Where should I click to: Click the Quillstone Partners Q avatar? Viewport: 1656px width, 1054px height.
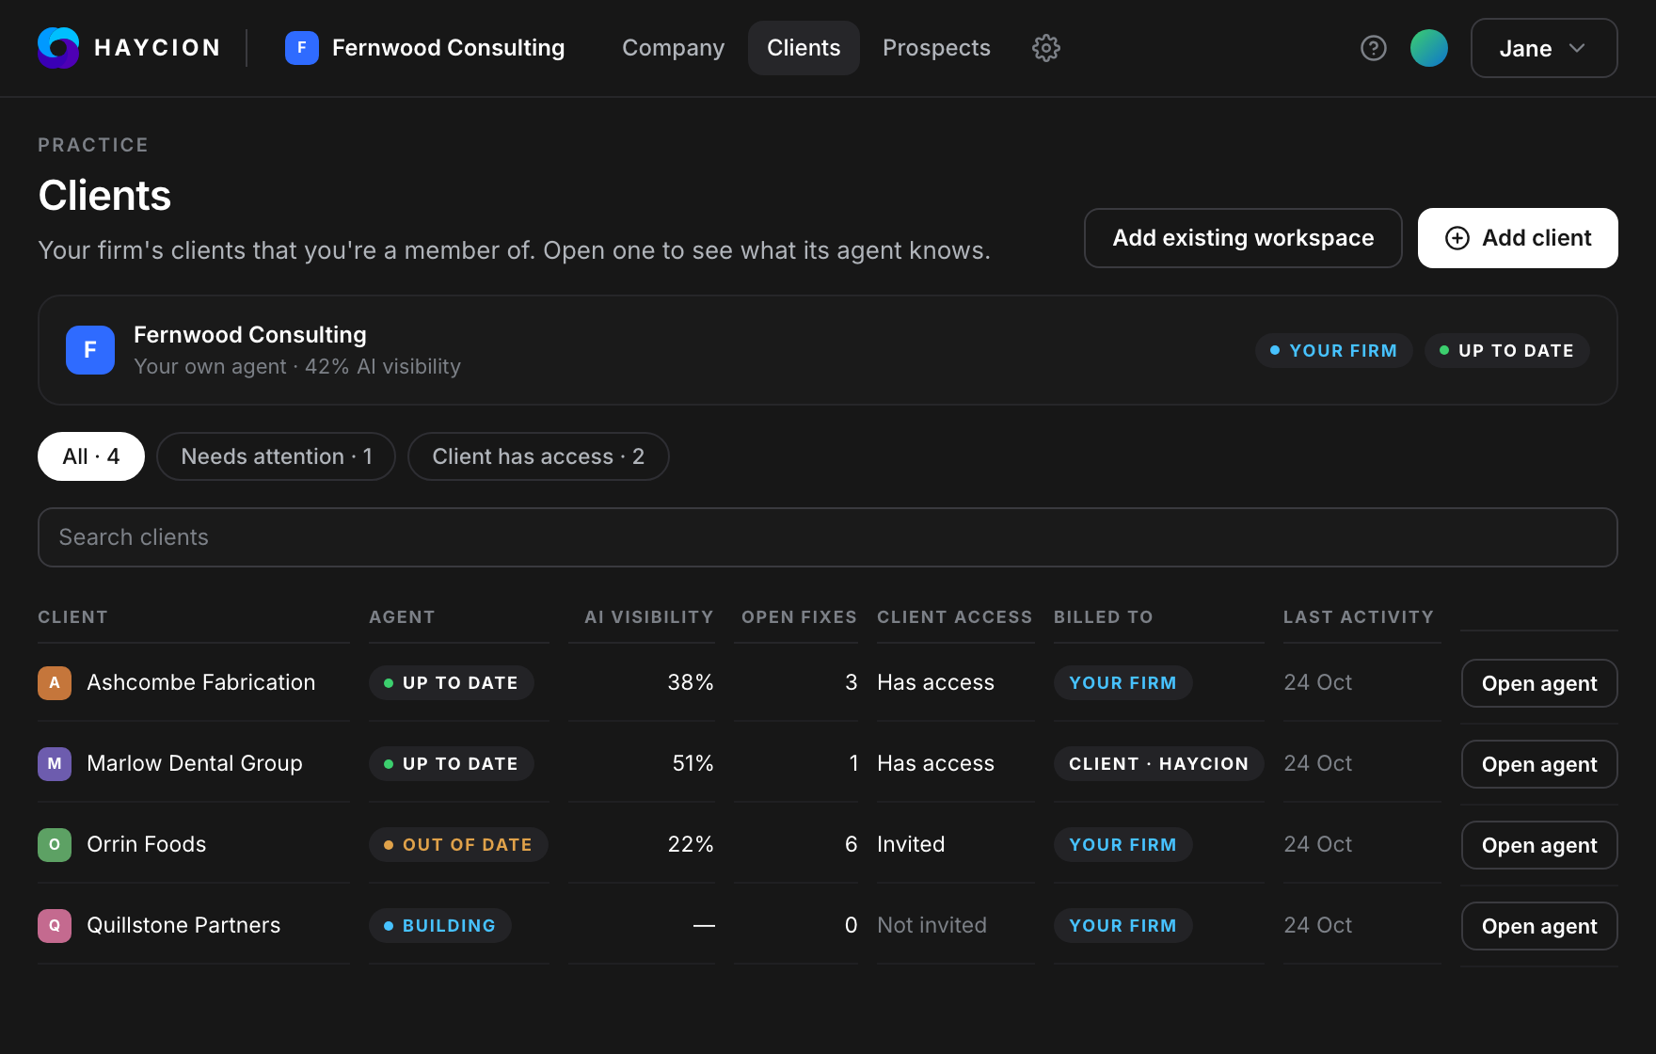[x=55, y=925]
